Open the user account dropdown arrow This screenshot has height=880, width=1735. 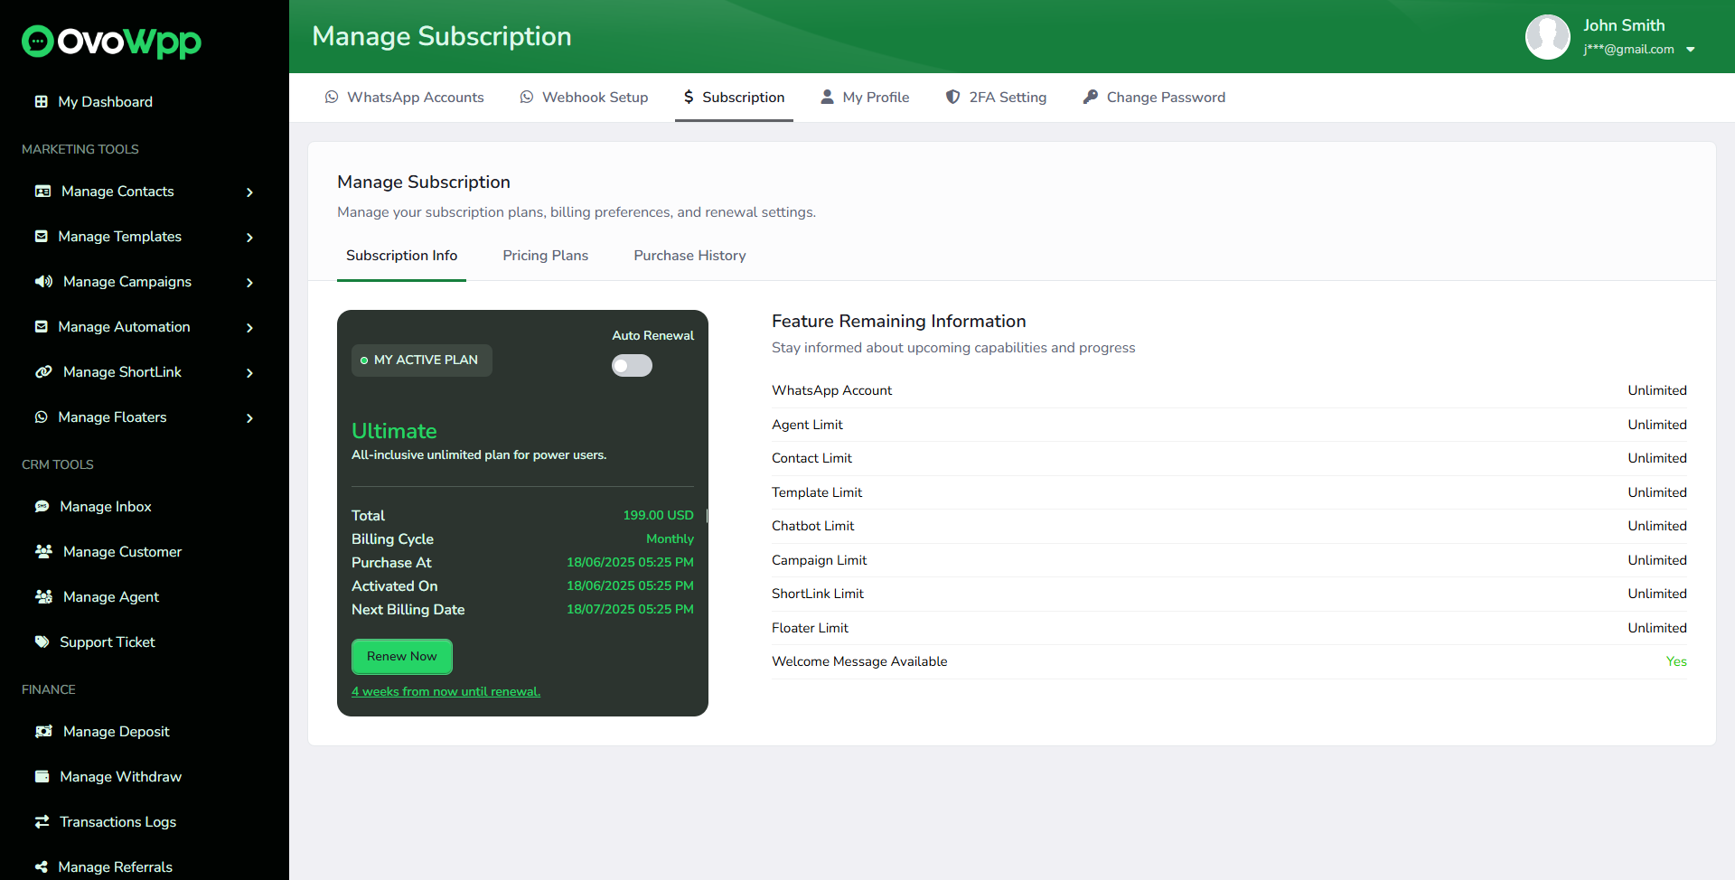(1691, 50)
